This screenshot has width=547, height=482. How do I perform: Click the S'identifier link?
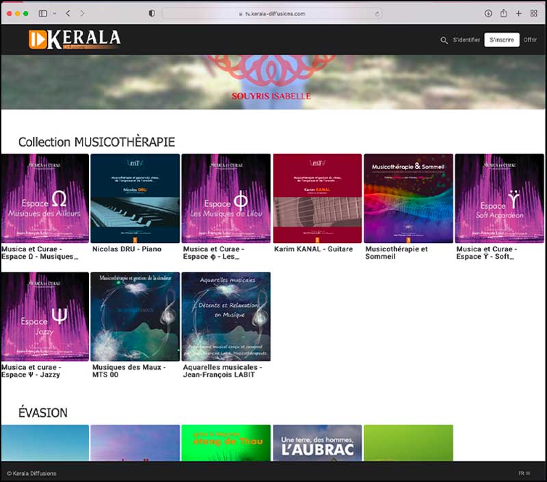466,40
